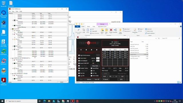The height and width of the screenshot is (103, 183).
Task: Select the first ThrottleStop profile radio button
Action: coord(81,50)
